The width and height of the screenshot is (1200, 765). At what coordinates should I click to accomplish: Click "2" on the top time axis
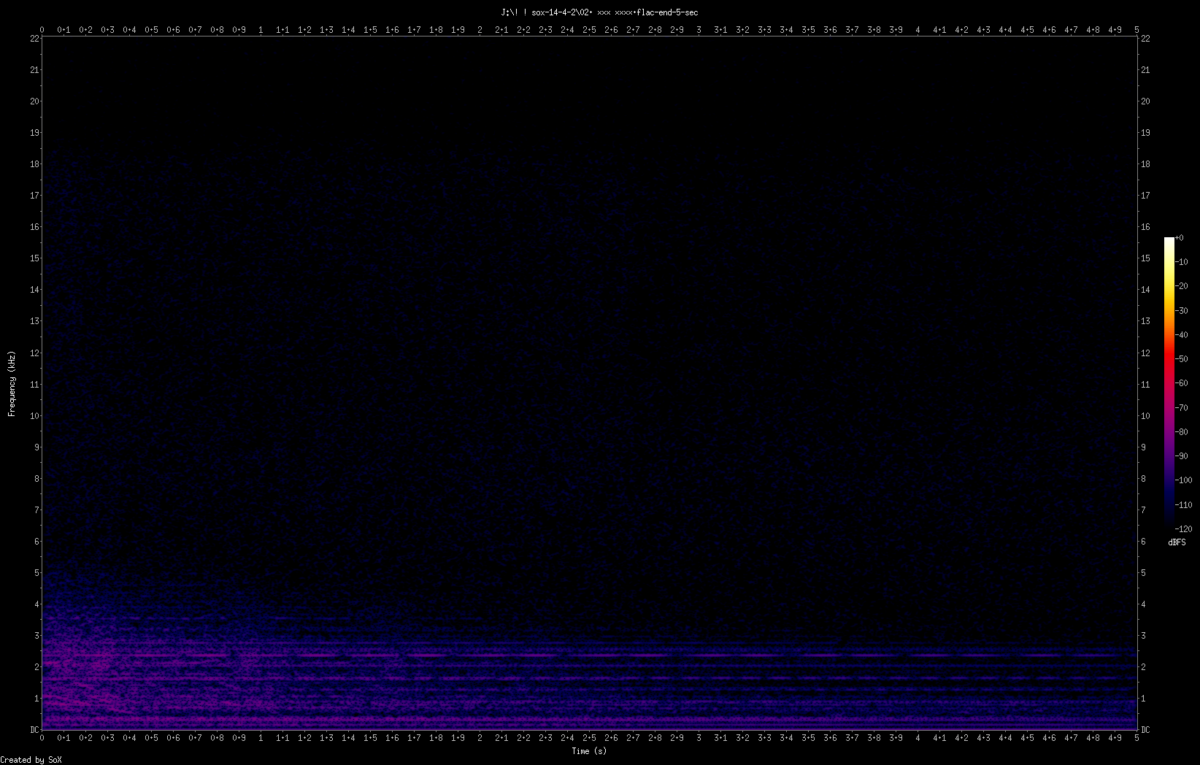click(480, 30)
